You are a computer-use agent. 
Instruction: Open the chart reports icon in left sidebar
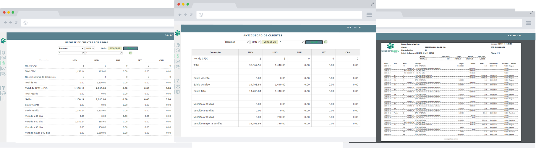point(4,68)
